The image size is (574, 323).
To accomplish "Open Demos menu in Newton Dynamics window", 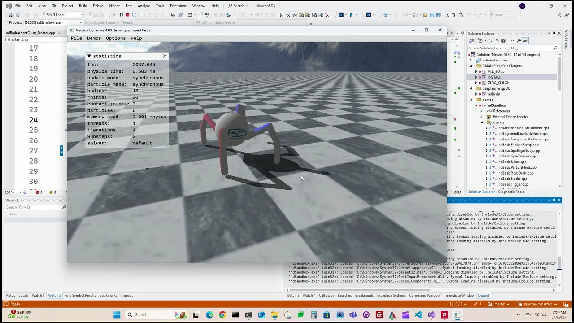I will [94, 38].
